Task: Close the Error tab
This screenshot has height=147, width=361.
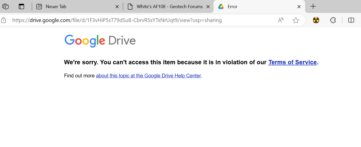Action: coord(299,7)
